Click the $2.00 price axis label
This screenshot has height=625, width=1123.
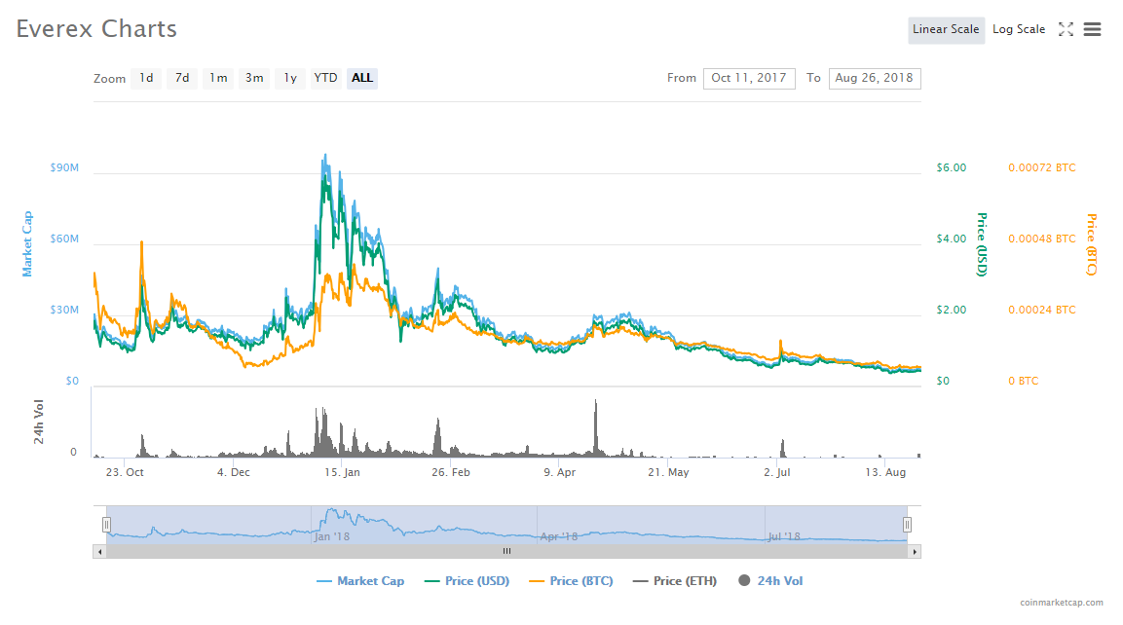[952, 310]
